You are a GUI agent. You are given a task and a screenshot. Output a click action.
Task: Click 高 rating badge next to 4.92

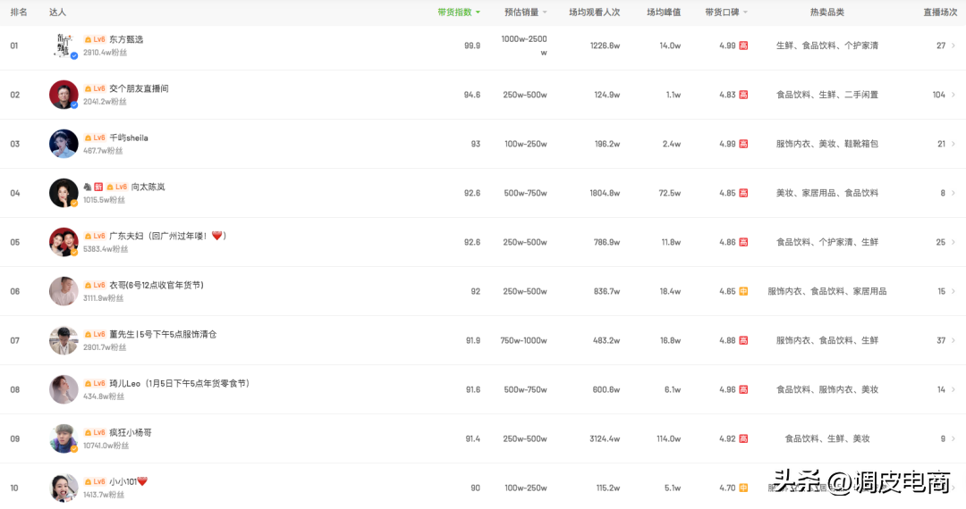point(743,439)
